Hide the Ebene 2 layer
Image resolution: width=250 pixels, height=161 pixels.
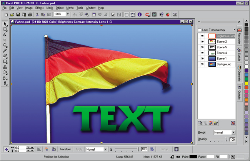click(x=202, y=41)
